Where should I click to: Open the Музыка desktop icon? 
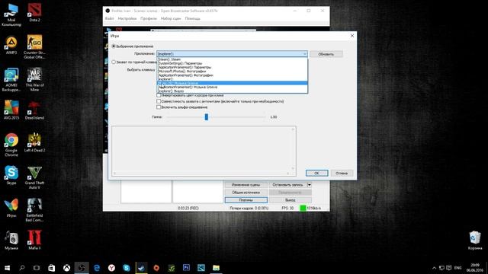point(11,240)
